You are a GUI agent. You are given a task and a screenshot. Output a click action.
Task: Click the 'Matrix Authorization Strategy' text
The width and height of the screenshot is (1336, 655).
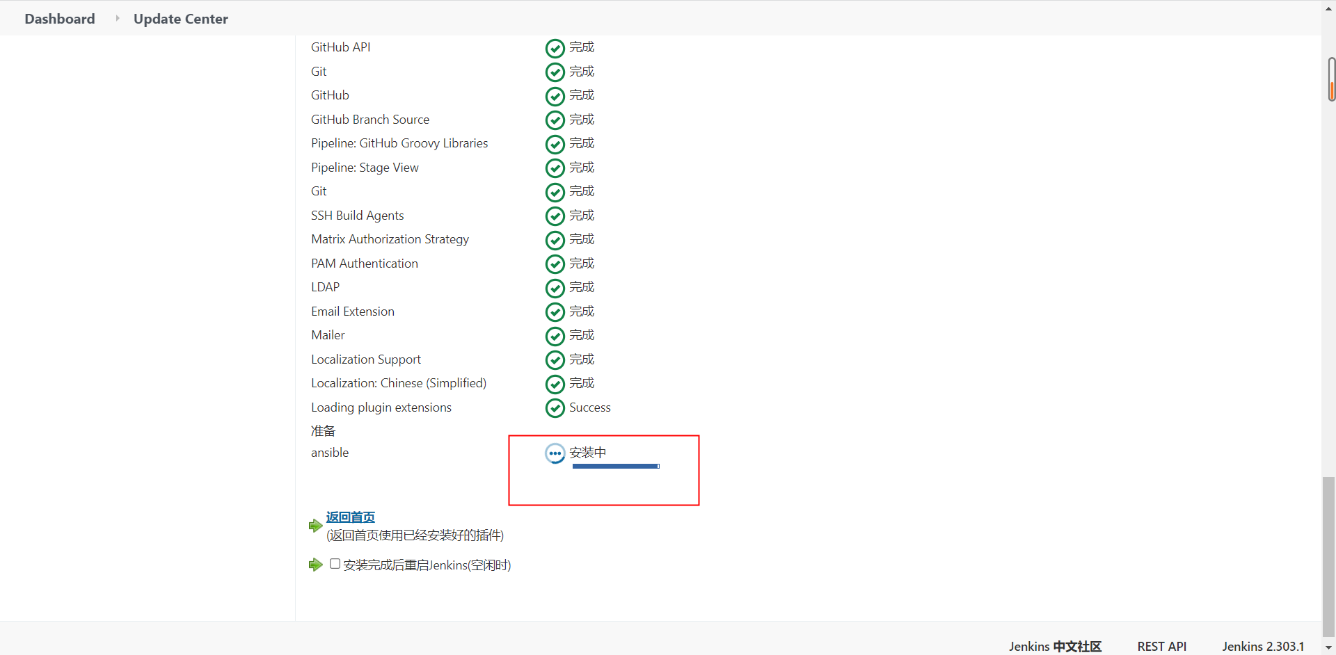coord(390,239)
